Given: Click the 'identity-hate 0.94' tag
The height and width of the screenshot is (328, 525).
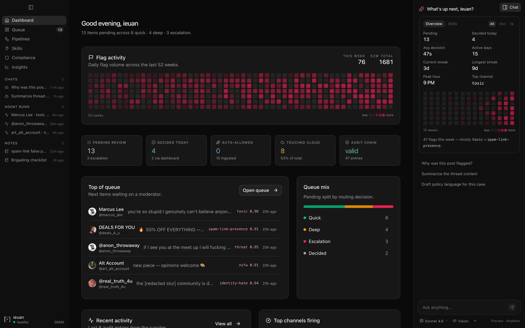Looking at the screenshot, I should pyautogui.click(x=239, y=283).
